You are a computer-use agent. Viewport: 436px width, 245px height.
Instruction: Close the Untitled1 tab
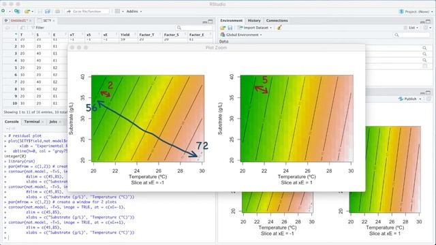(x=30, y=20)
